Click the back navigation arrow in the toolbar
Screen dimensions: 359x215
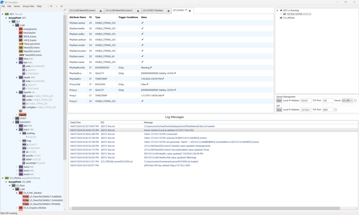51,6
